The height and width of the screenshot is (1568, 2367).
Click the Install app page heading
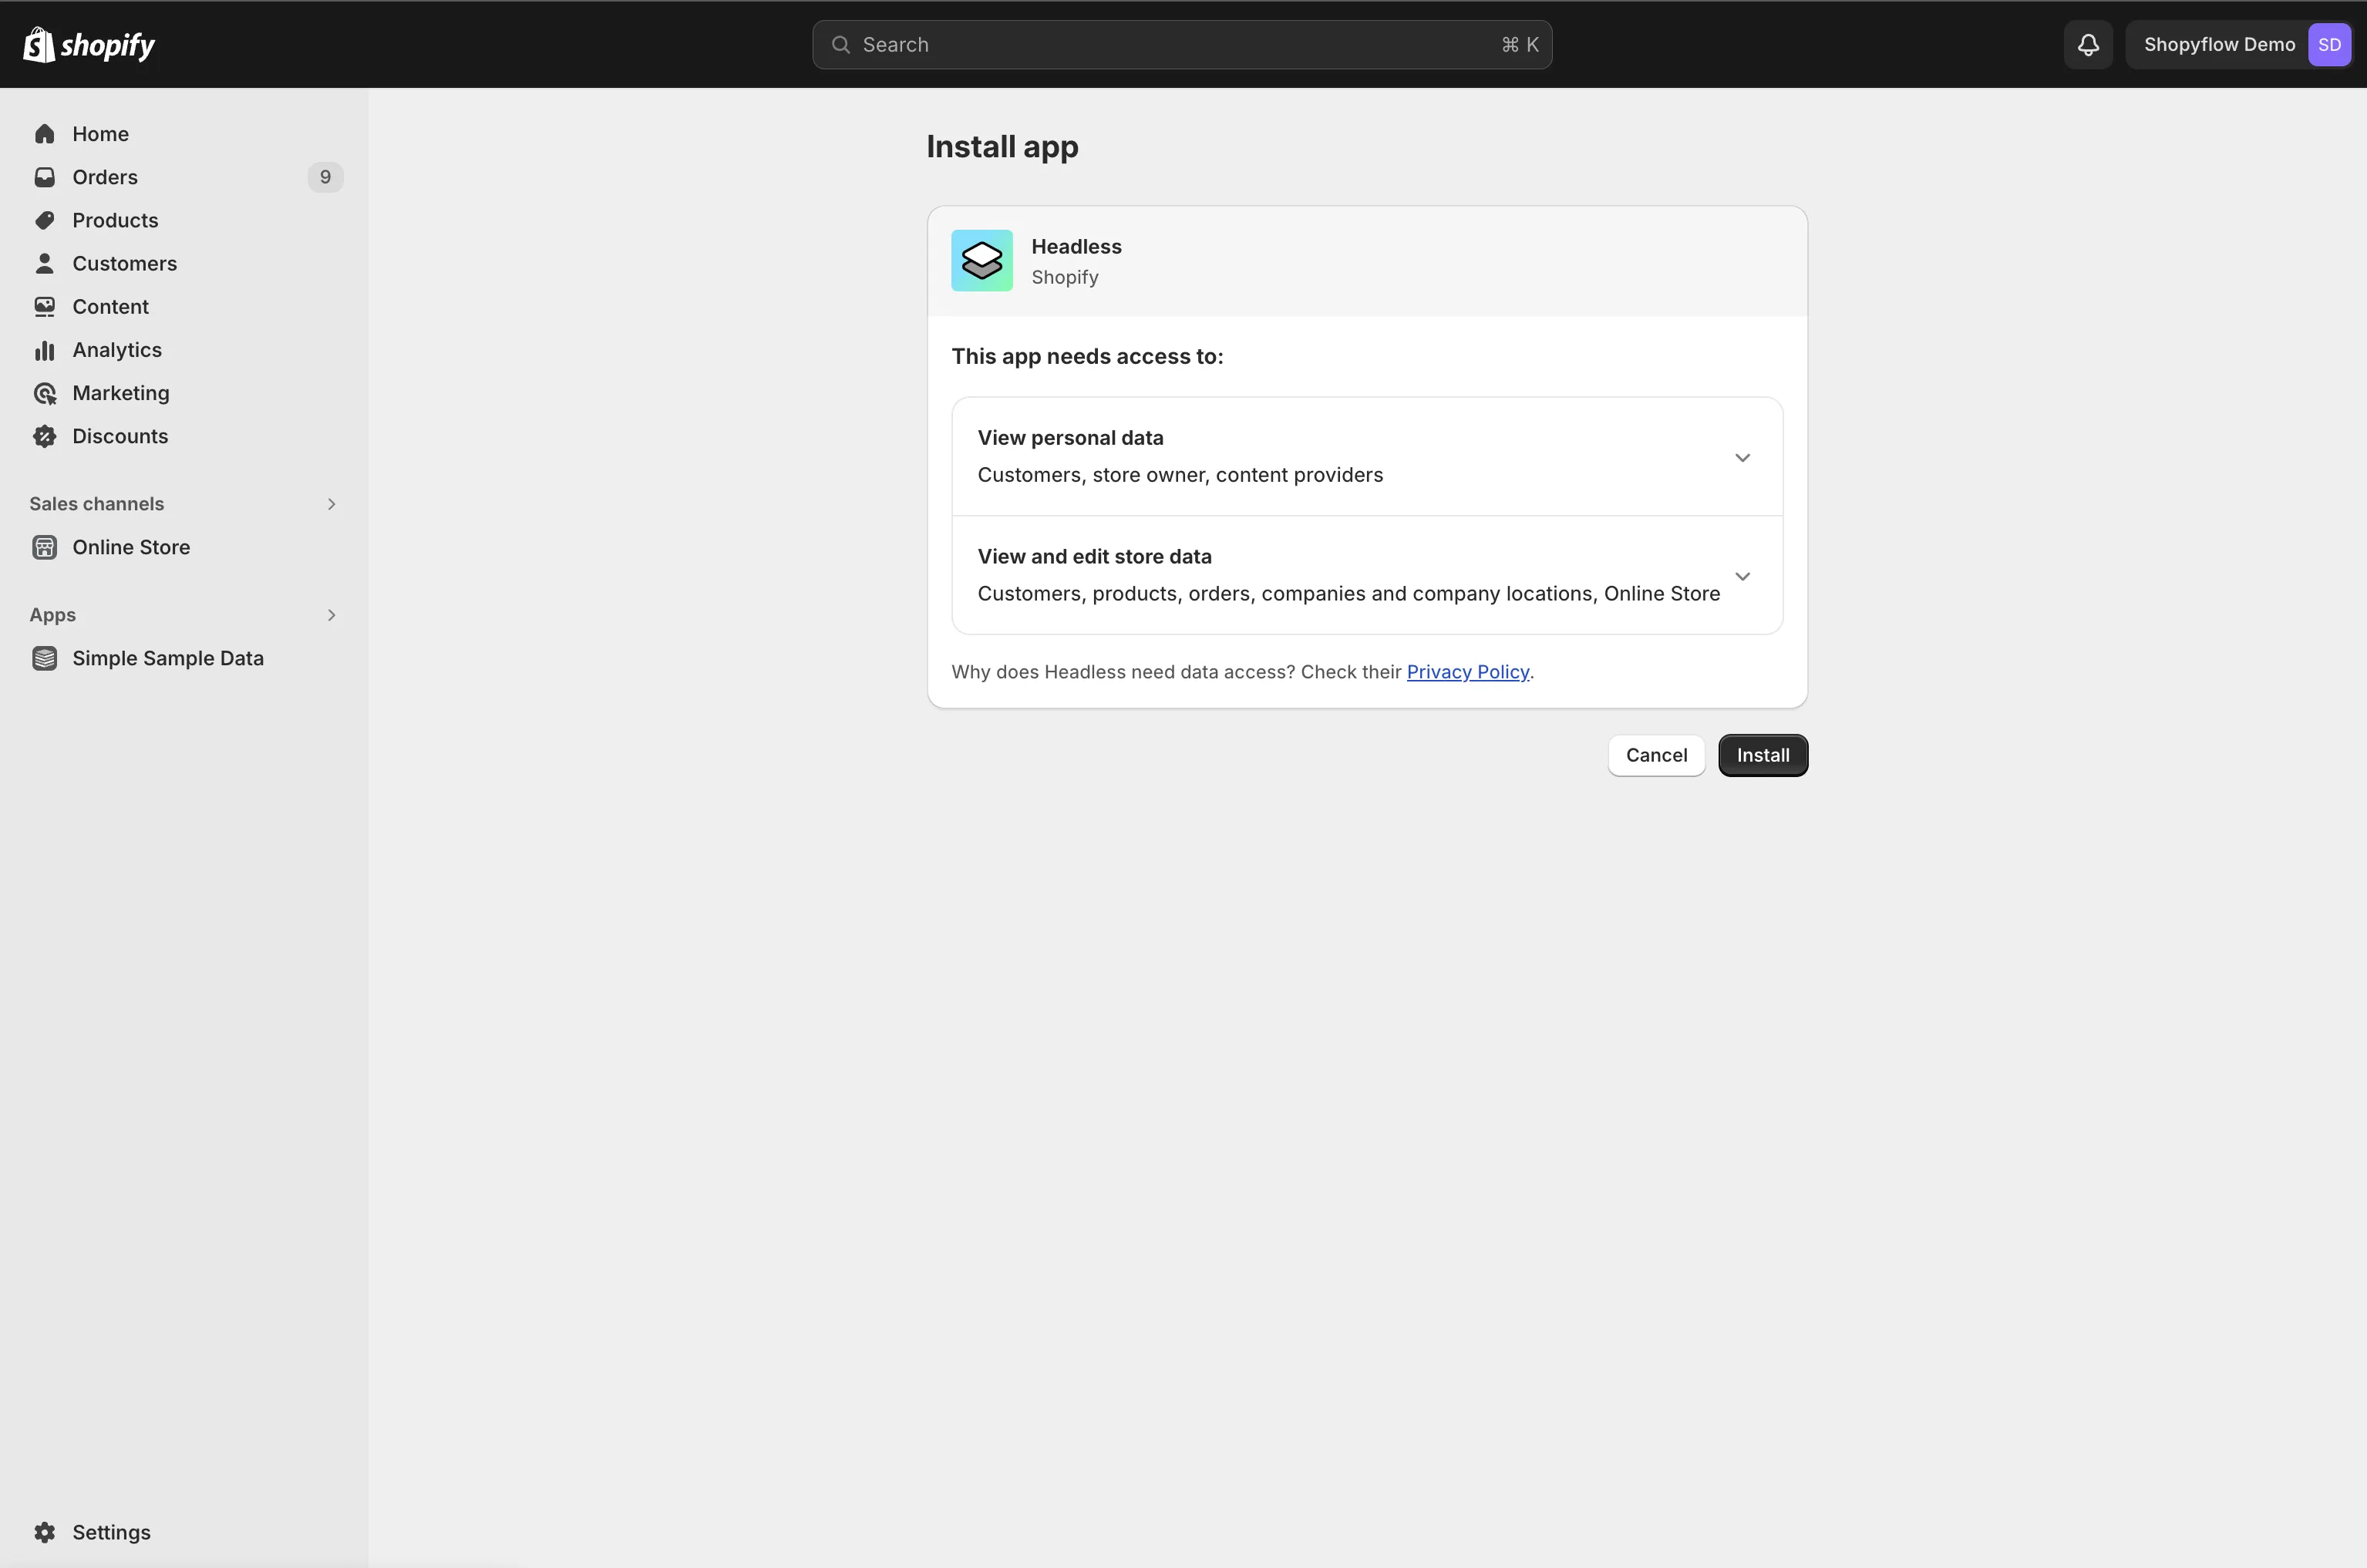[1002, 147]
